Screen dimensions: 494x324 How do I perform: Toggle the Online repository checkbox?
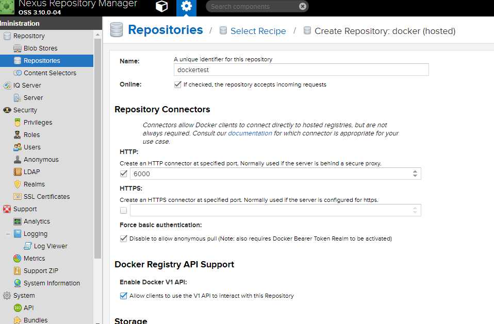[178, 84]
